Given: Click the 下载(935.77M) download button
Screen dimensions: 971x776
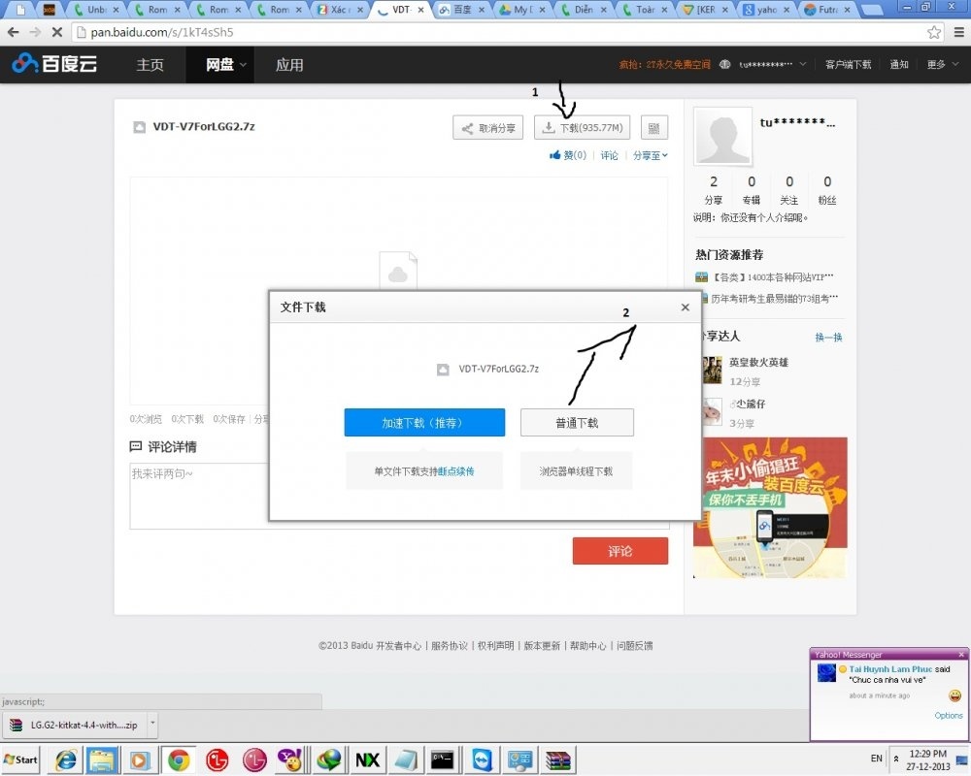Looking at the screenshot, I should 583,127.
